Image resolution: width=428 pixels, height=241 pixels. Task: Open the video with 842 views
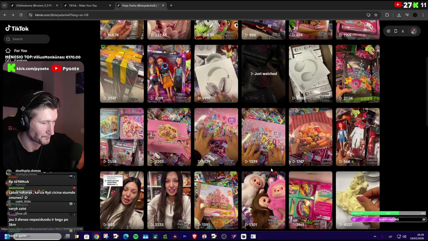point(122,200)
